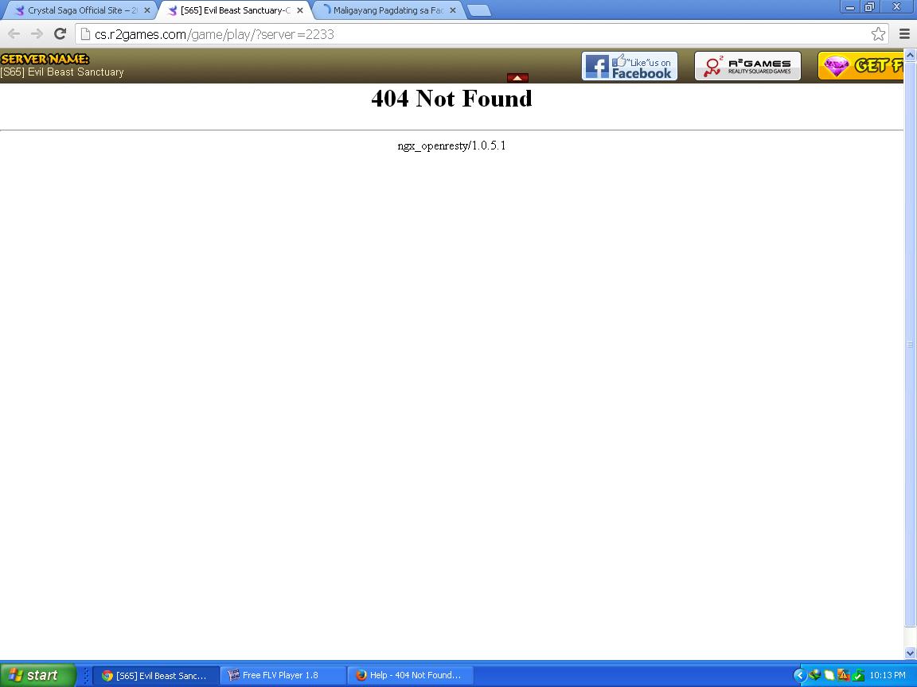This screenshot has height=687, width=917.
Task: Expand hidden system tray icons
Action: (x=800, y=675)
